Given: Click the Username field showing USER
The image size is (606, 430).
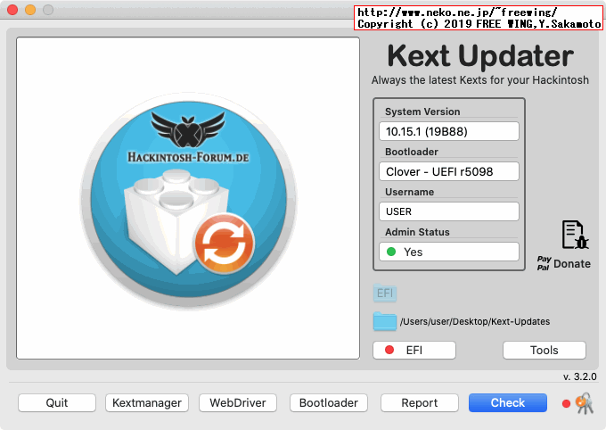Looking at the screenshot, I should pyautogui.click(x=449, y=211).
